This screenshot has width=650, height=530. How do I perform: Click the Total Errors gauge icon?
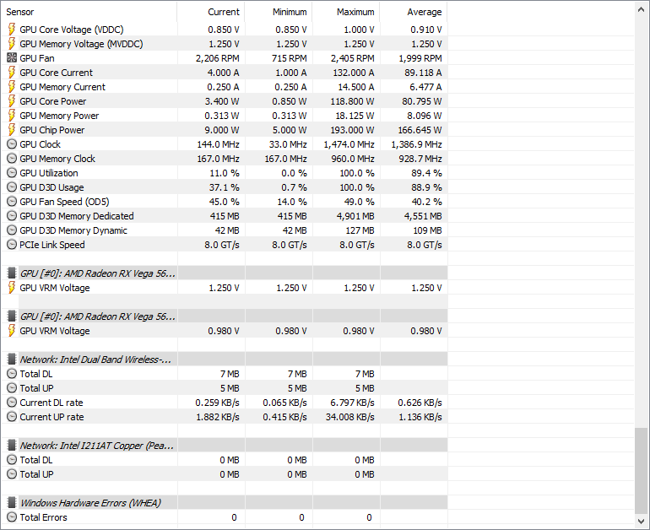point(12,517)
